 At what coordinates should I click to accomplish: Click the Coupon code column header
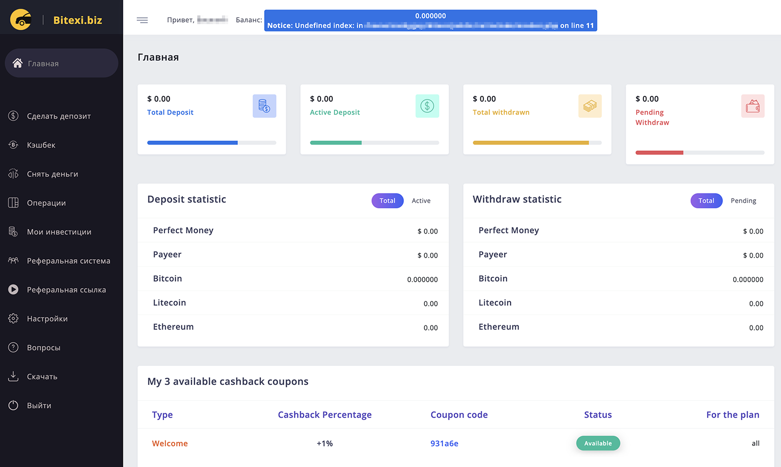(x=459, y=415)
